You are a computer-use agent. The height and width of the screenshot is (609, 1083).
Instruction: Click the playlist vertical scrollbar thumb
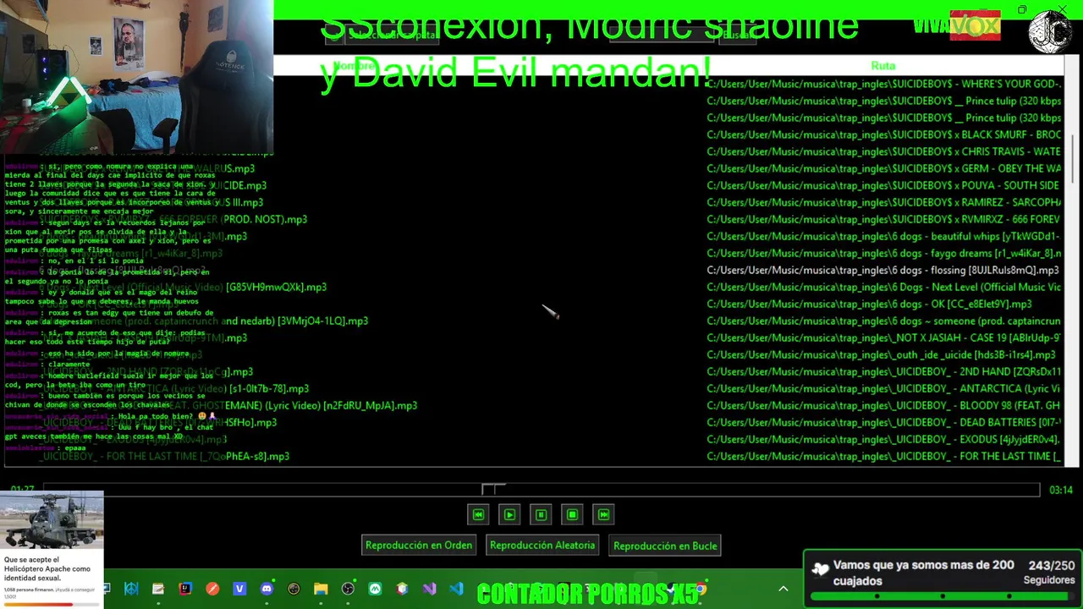pyautogui.click(x=1073, y=157)
